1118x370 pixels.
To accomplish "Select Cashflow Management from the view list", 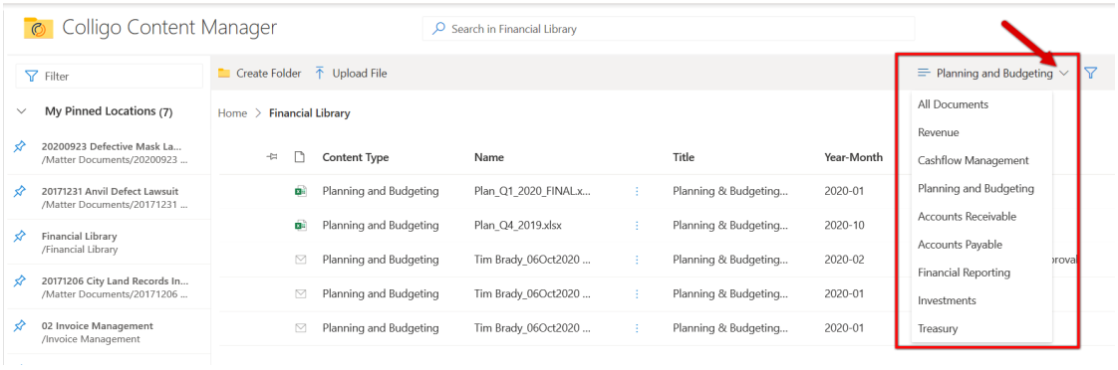I will click(974, 160).
